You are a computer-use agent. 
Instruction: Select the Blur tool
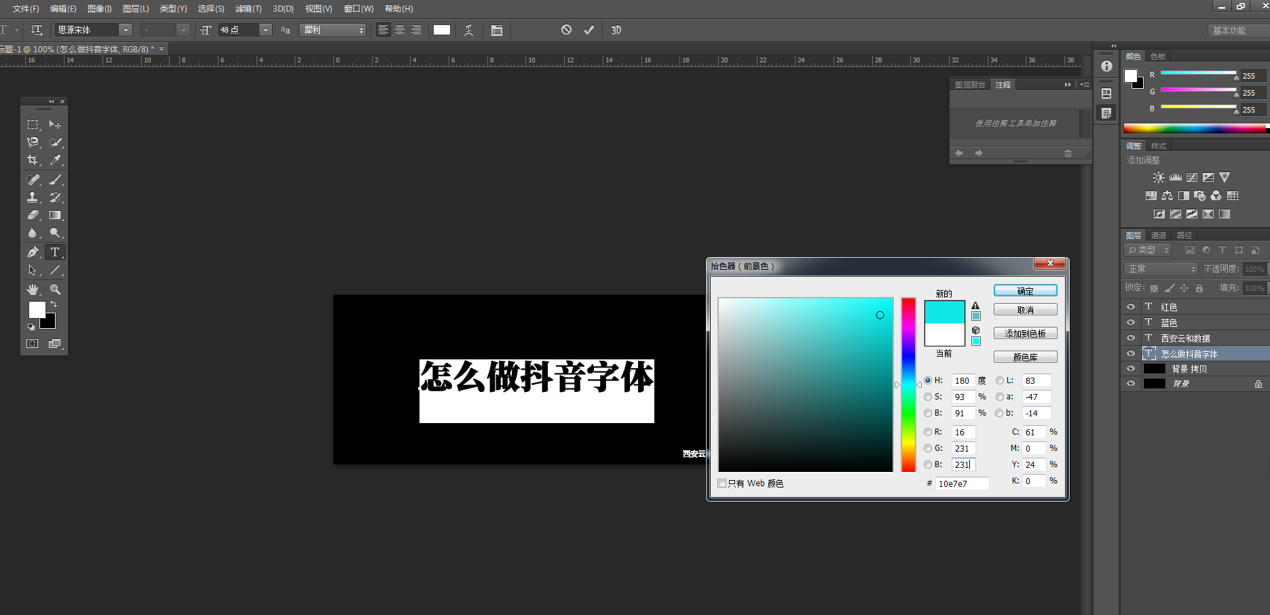[33, 233]
